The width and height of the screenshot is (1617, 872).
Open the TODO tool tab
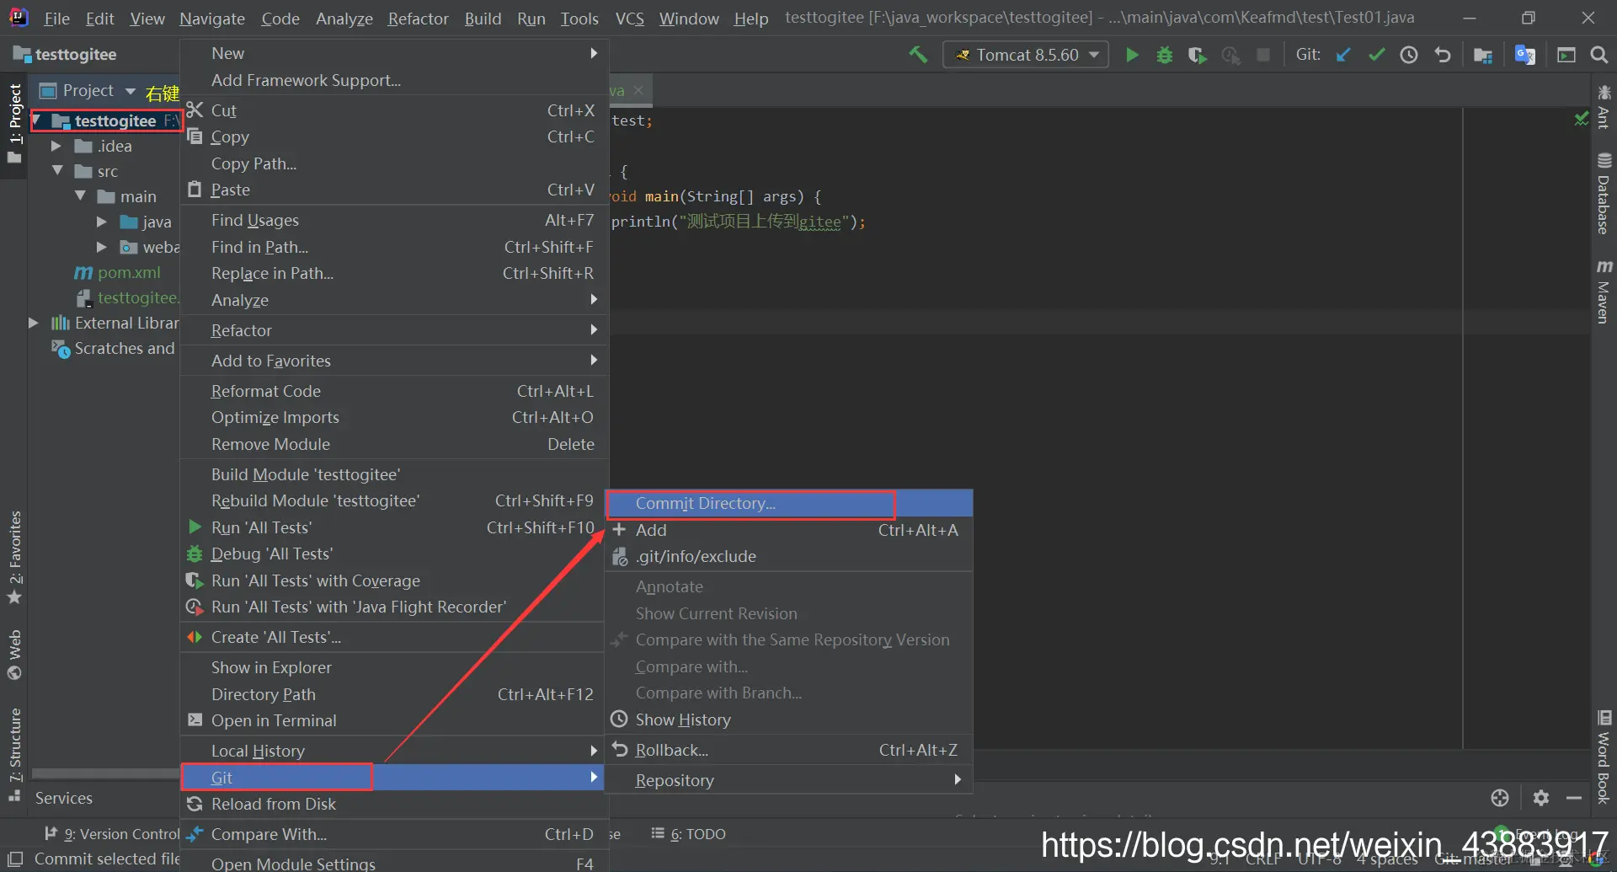pos(688,834)
